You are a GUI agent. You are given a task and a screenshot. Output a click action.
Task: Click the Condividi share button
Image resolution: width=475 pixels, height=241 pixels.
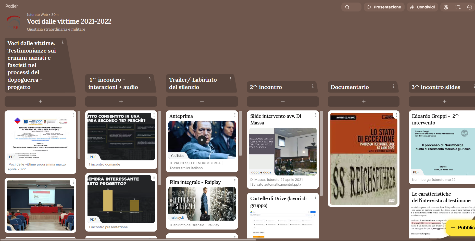coord(422,7)
